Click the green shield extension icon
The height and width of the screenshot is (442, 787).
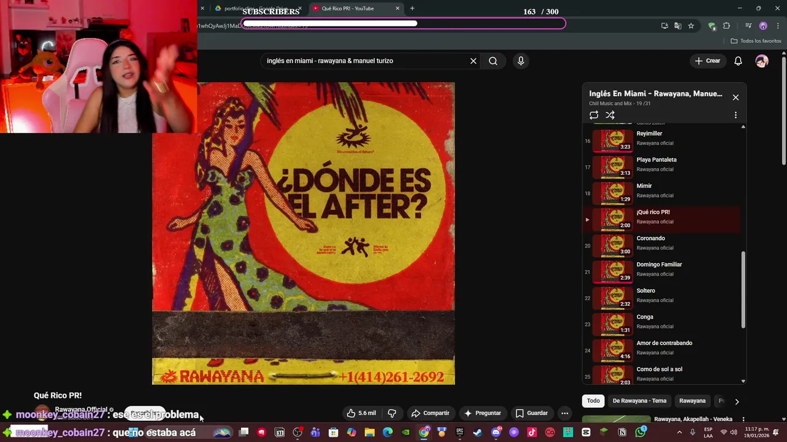[x=712, y=26]
